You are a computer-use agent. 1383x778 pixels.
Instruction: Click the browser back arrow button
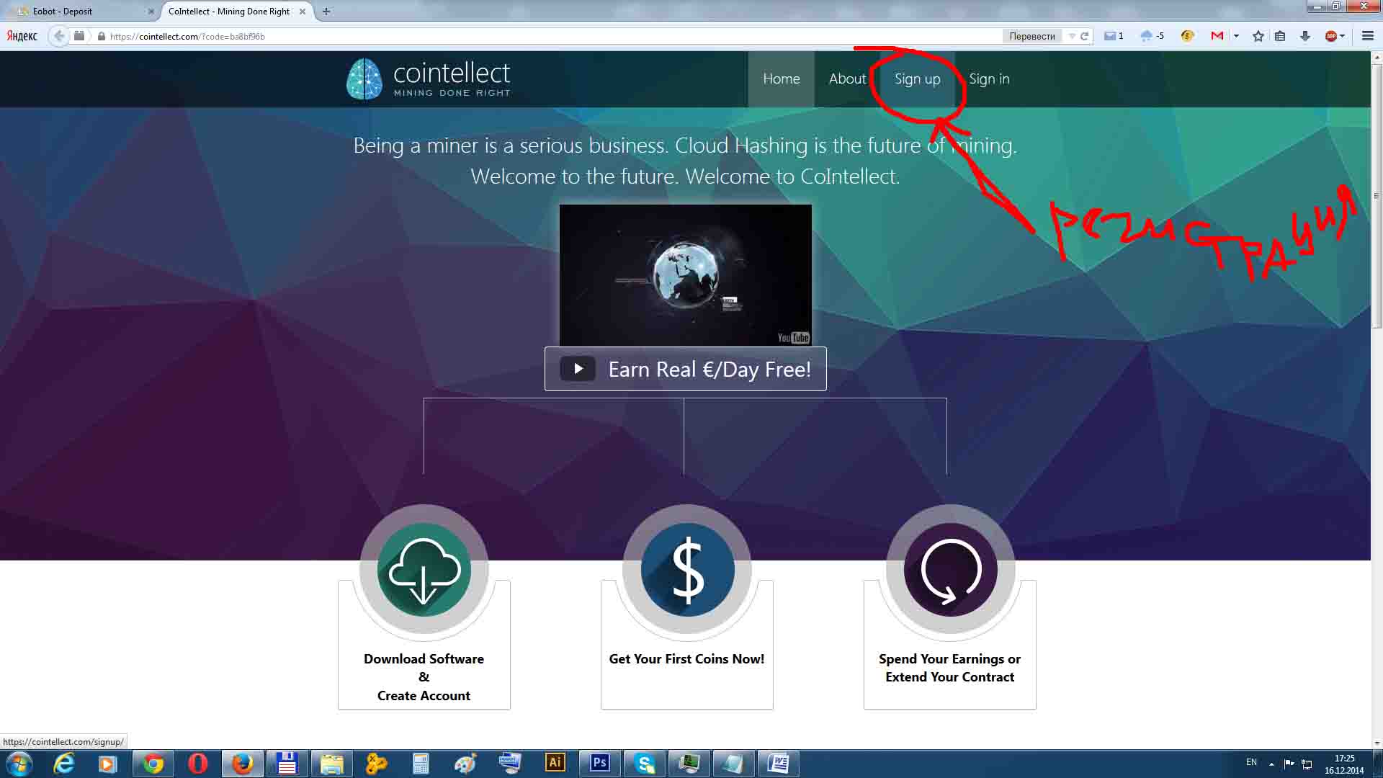pos(59,36)
